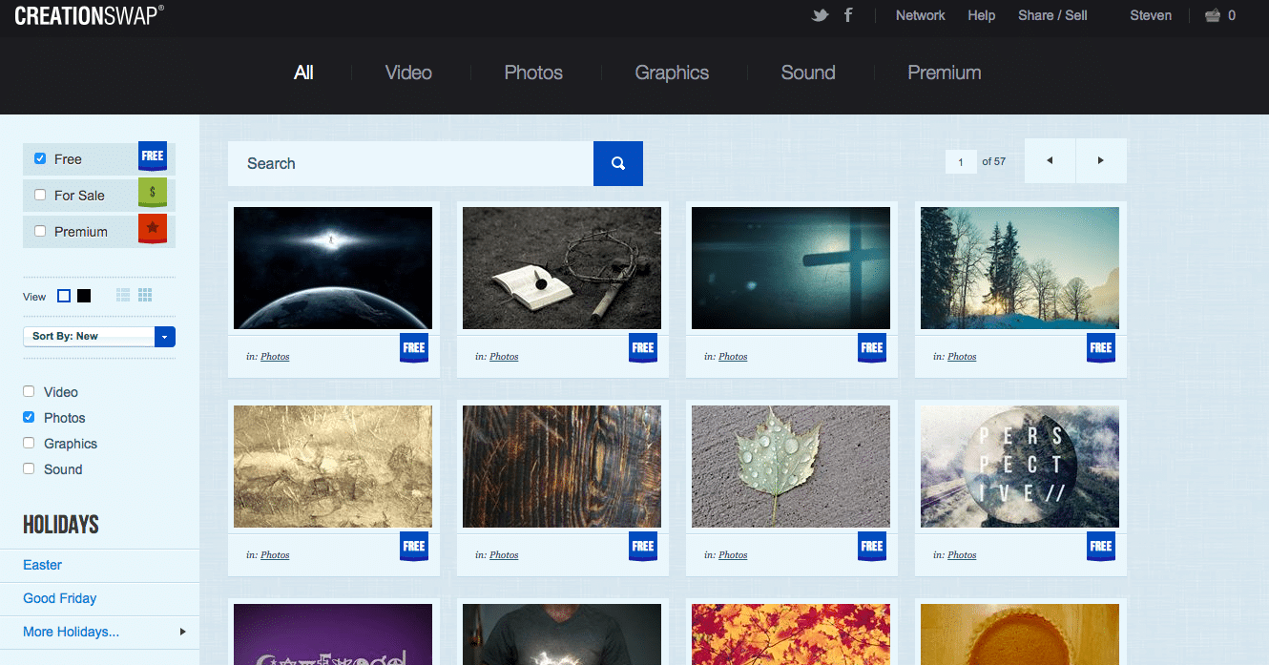1269x665 pixels.
Task: Open the dark wood grain thumbnail
Action: click(x=562, y=467)
